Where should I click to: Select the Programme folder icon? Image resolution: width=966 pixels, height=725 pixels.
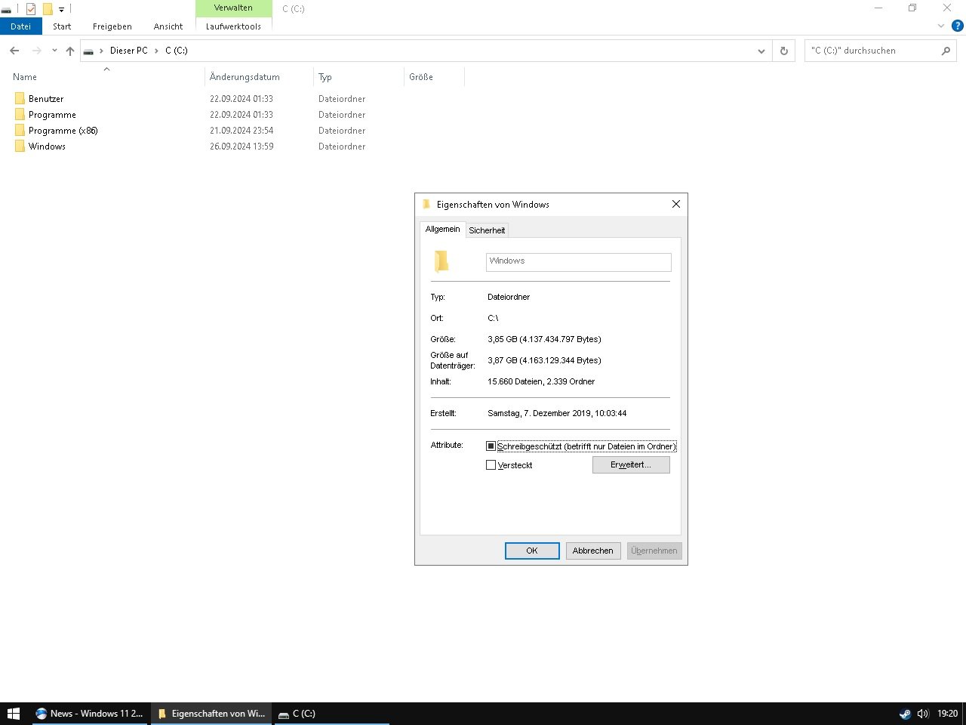tap(20, 115)
